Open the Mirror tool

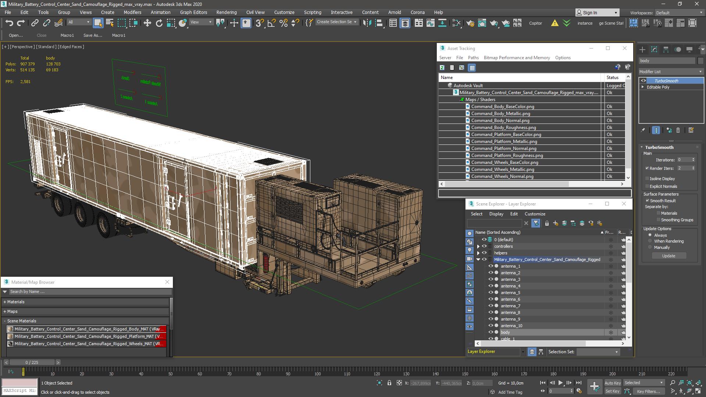[x=367, y=23]
